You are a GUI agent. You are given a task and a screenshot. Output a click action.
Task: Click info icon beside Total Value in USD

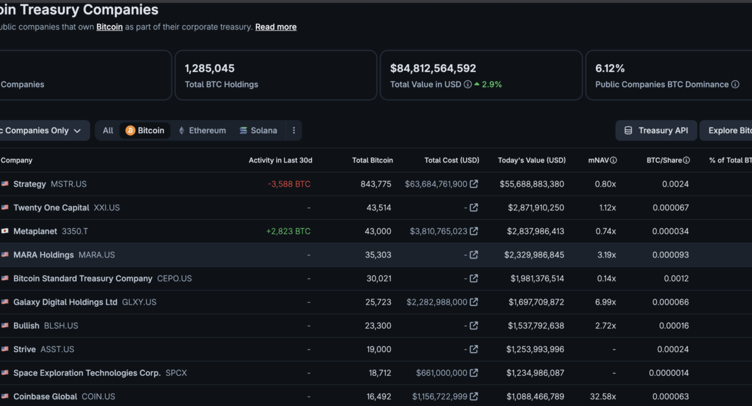(x=468, y=84)
